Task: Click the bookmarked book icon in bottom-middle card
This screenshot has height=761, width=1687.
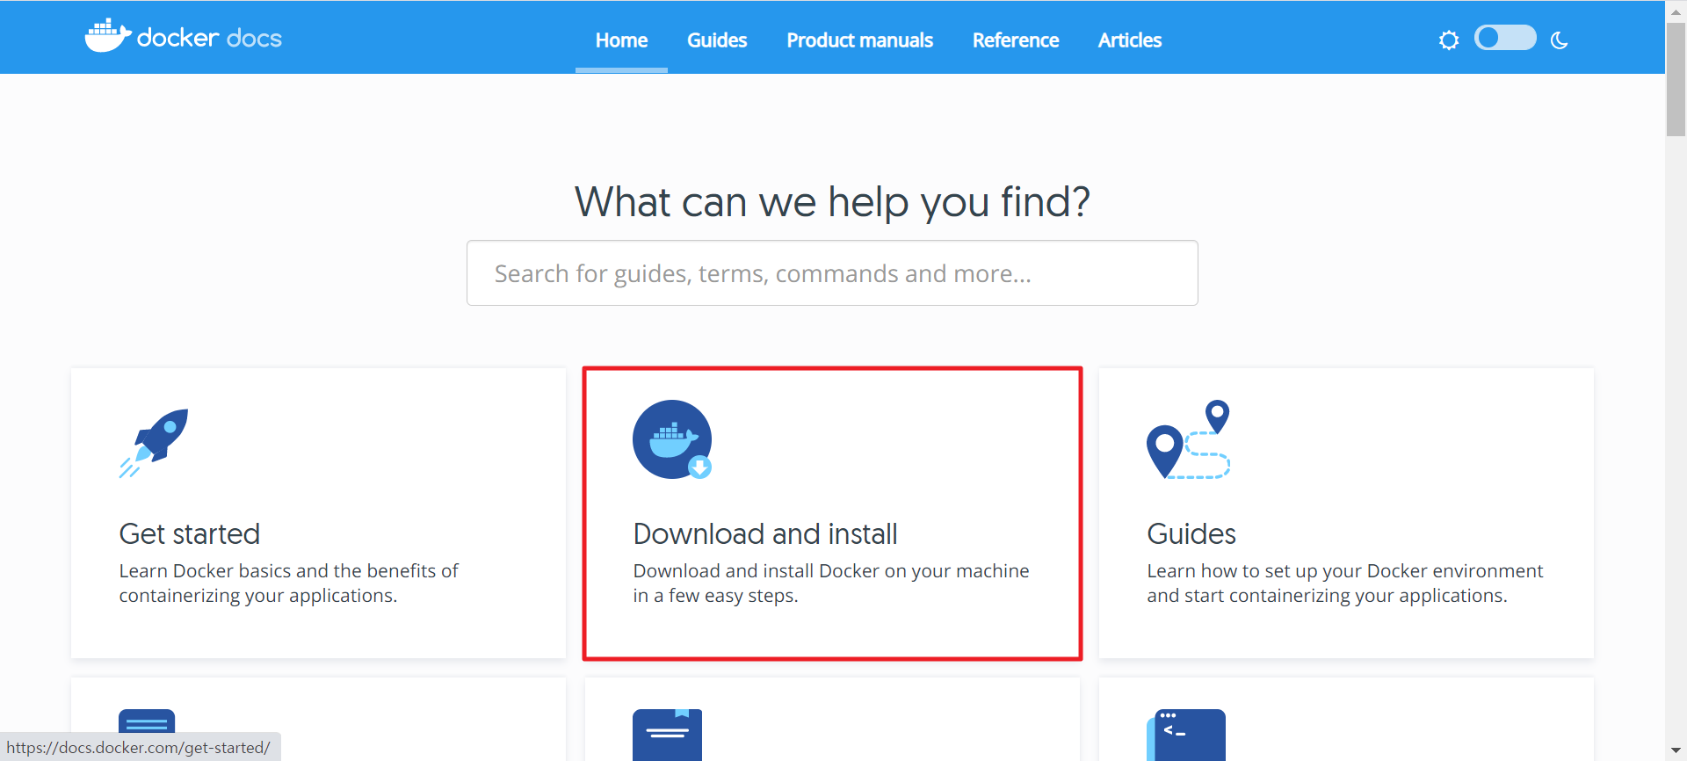Action: pos(667,735)
